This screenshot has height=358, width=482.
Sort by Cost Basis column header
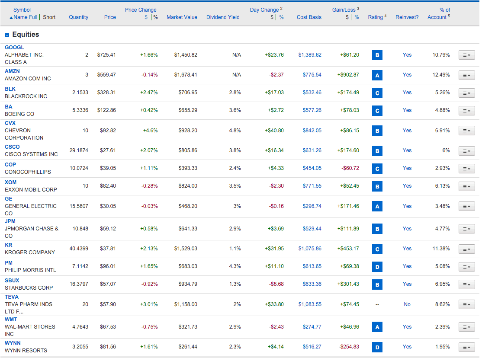[x=309, y=17]
